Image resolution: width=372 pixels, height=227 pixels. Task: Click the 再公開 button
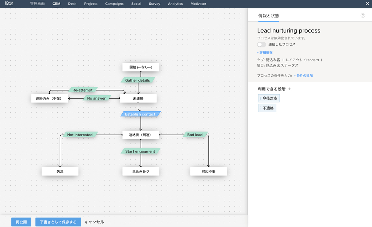coord(21,222)
